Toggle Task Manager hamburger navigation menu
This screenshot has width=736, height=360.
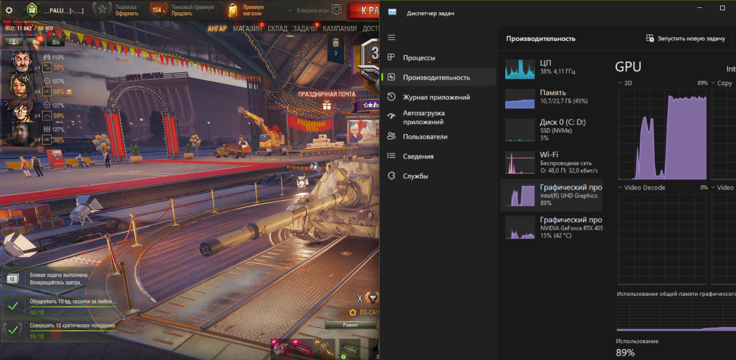391,38
